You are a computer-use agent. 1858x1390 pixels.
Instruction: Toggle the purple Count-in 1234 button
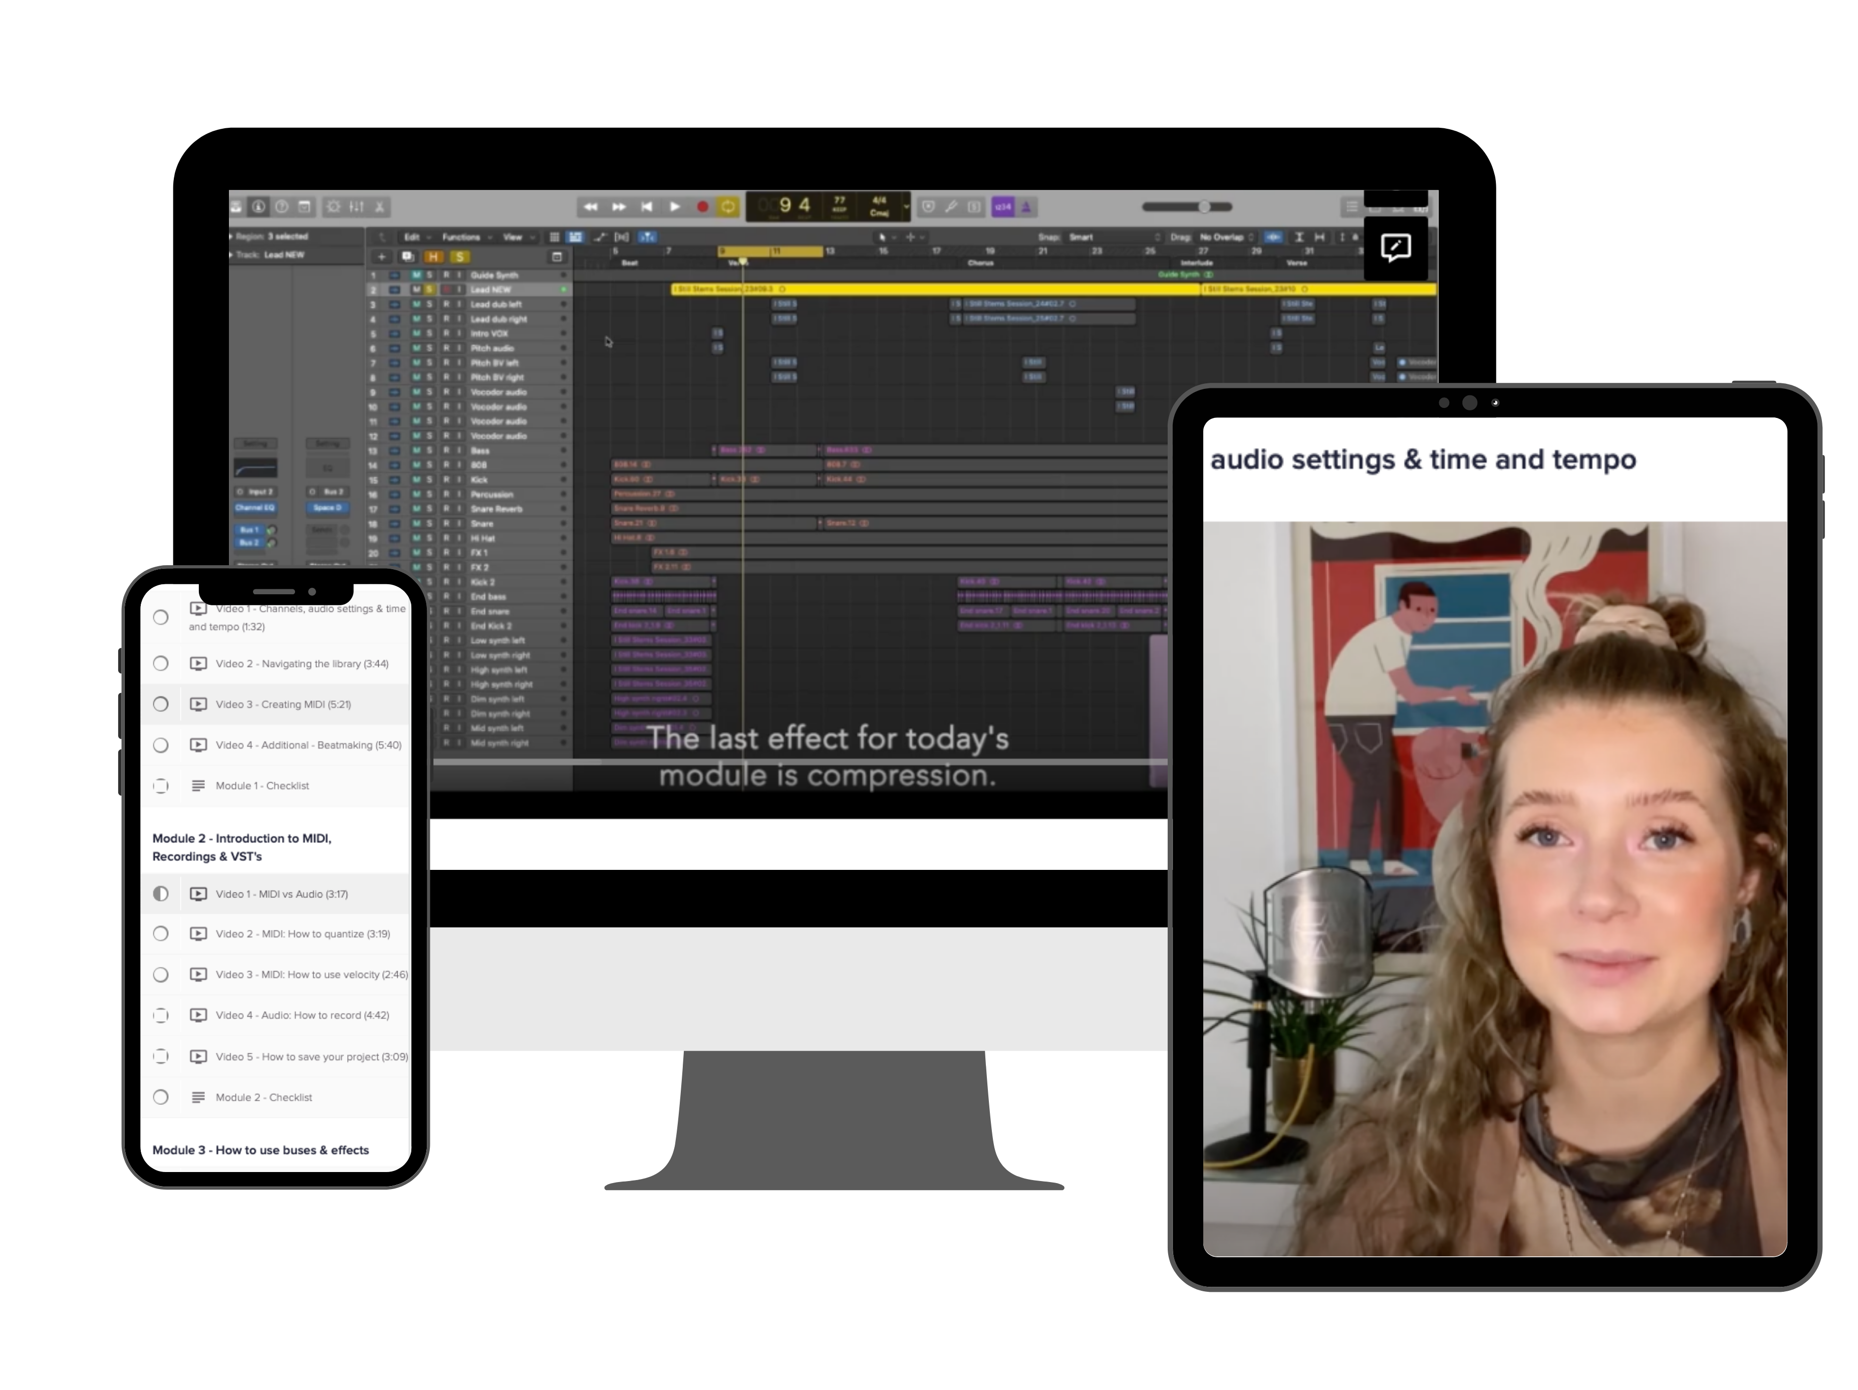point(1003,207)
